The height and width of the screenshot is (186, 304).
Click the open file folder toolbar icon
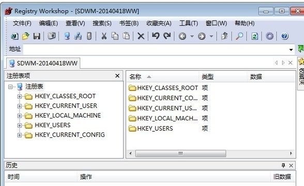[26, 36]
